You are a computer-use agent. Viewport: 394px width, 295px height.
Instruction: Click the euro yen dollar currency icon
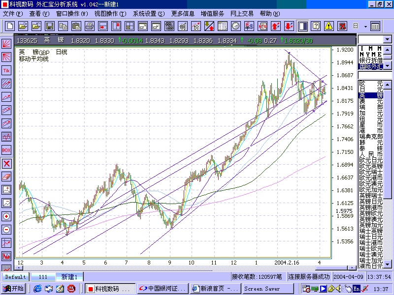(x=249, y=26)
